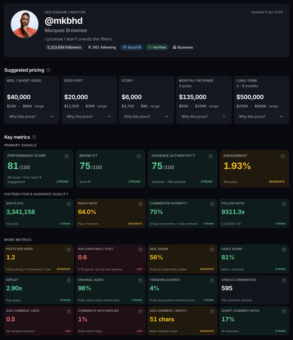This screenshot has height=340, width=293.
Task: Click the Marques Brownlee name
Action: point(66,30)
